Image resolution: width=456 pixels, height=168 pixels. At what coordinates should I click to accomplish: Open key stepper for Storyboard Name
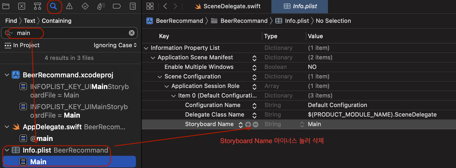pyautogui.click(x=241, y=125)
